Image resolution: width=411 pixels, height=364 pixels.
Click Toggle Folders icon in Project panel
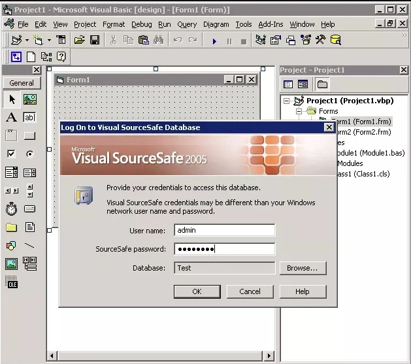322,84
